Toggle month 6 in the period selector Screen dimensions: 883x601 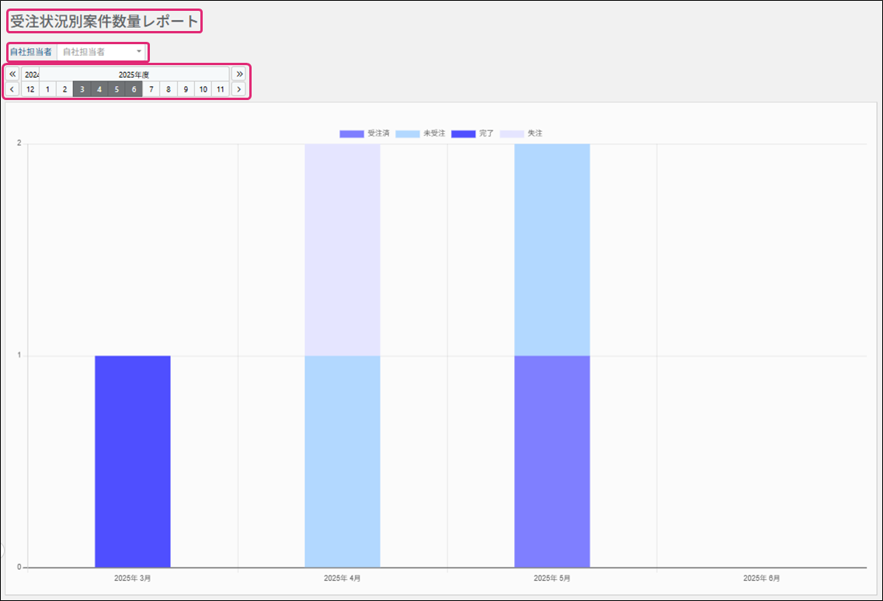point(134,89)
